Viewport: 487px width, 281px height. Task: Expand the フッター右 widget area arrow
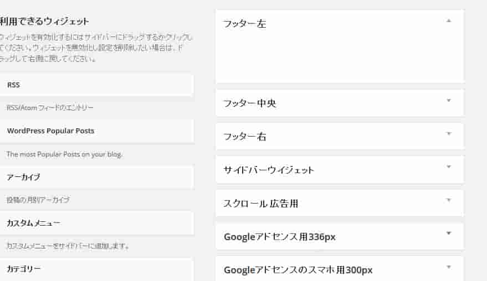point(449,134)
